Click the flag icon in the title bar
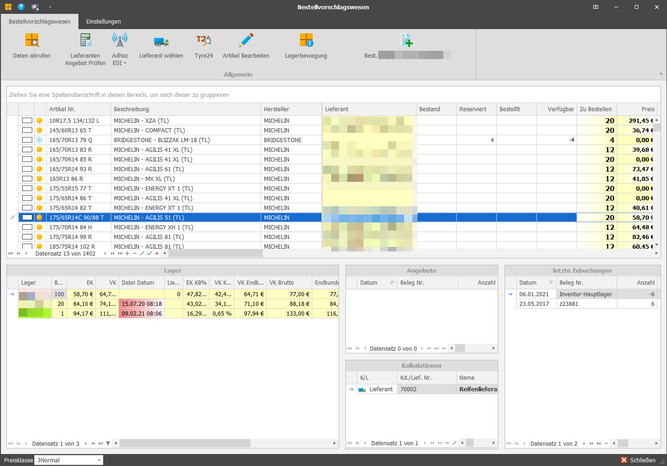Viewport: 667px width, 466px height. coord(35,7)
